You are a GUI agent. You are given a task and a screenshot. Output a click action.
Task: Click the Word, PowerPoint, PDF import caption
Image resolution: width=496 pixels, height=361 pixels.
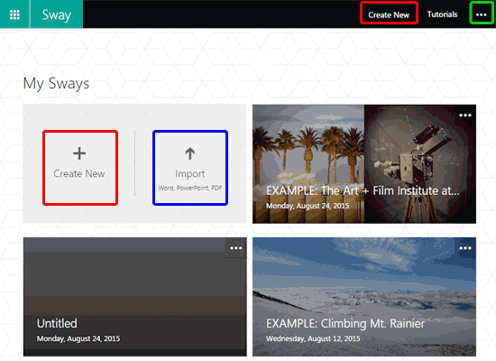coord(190,188)
